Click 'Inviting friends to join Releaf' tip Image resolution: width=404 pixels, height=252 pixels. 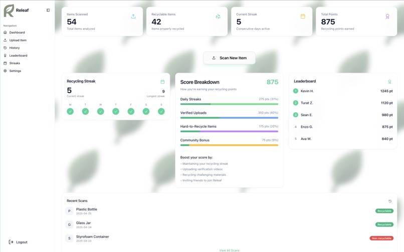202,180
